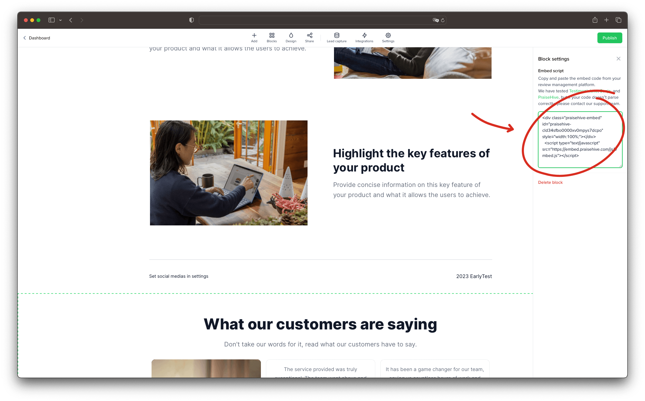This screenshot has width=645, height=401.
Task: Open a new browser tab
Action: (606, 20)
